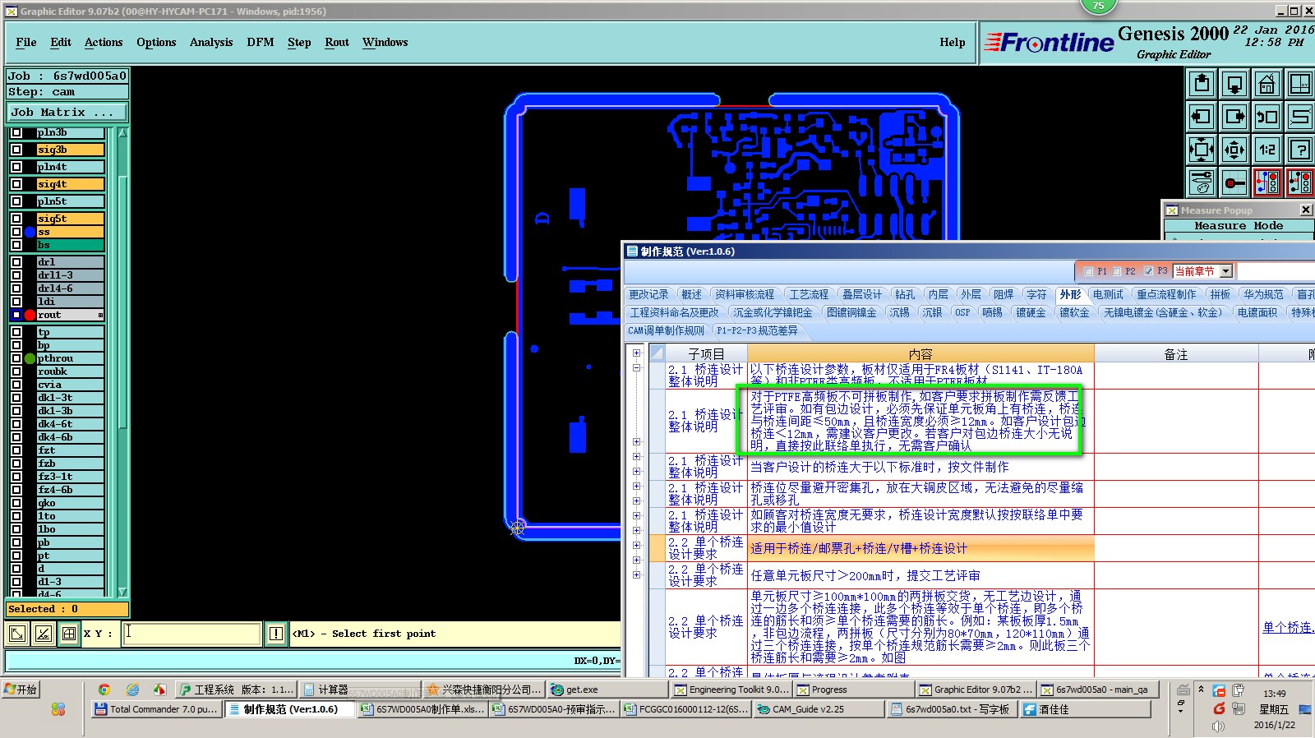Screen dimensions: 1315x738
Task: Launch Chrome from the quick launch bar
Action: pos(104,690)
